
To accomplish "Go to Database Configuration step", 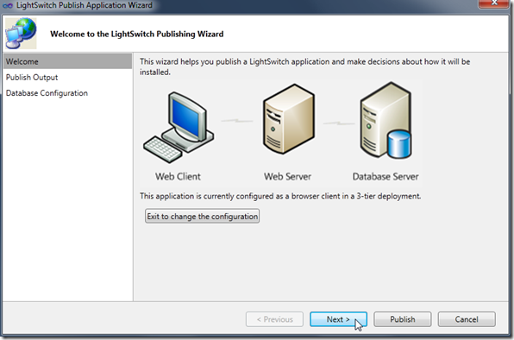I will pos(47,93).
